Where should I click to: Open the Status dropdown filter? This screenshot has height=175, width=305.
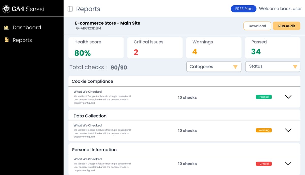272,67
